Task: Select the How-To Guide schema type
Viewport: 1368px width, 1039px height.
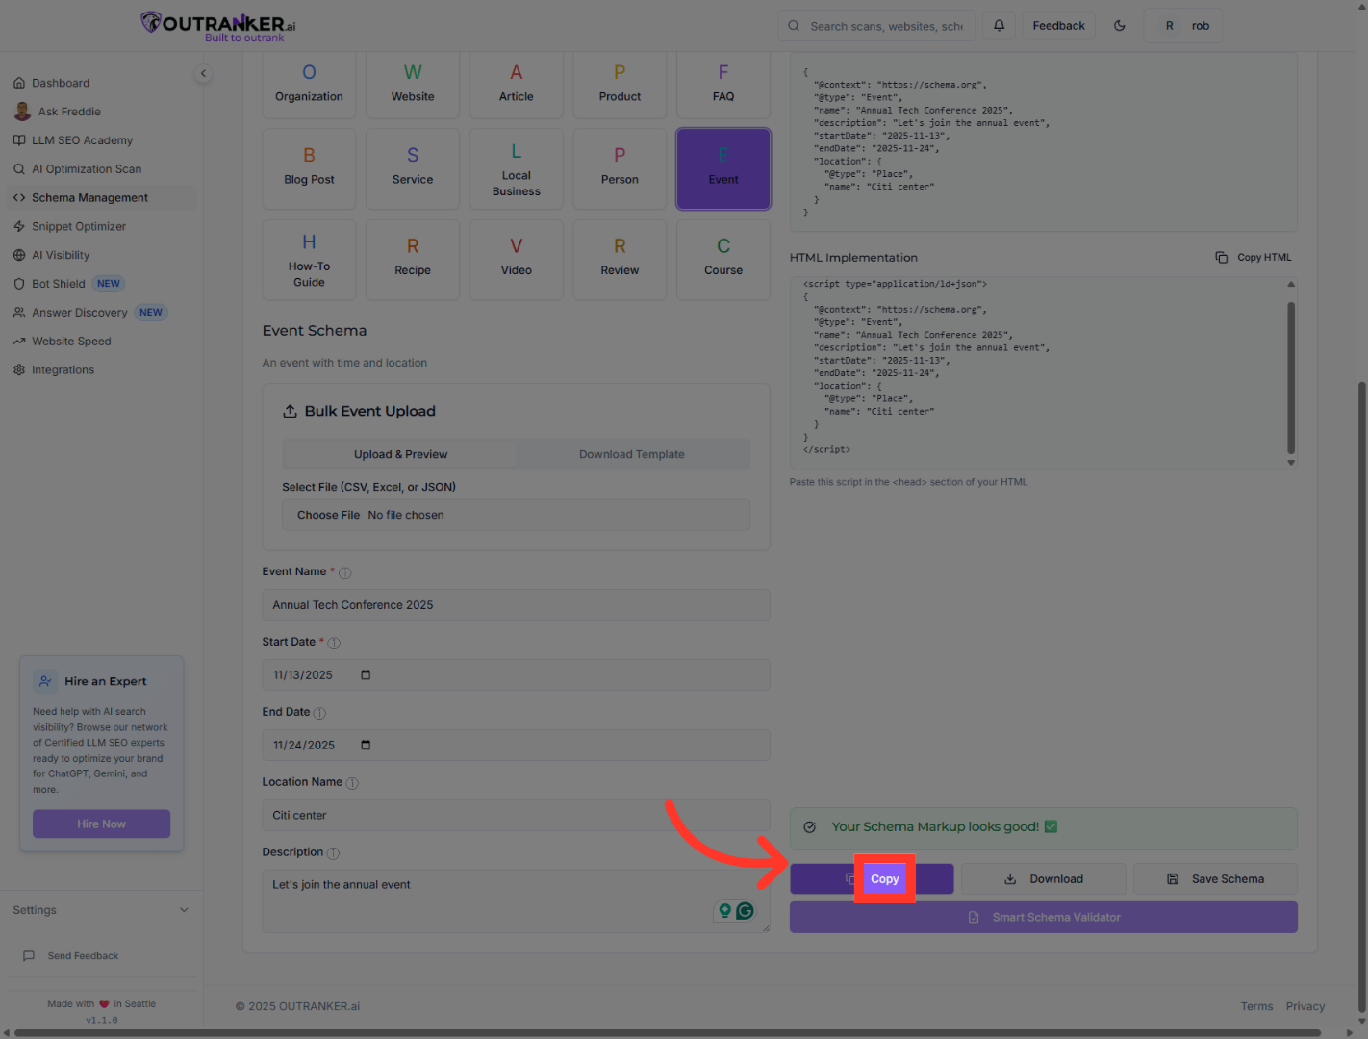Action: [x=309, y=259]
